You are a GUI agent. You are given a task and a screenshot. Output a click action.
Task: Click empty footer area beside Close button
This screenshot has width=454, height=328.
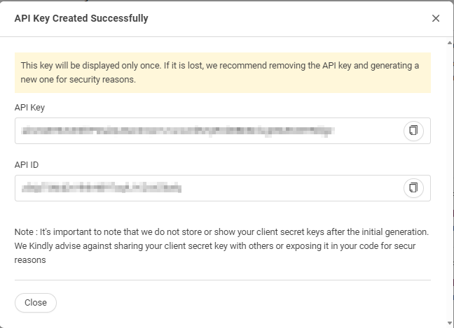243,303
